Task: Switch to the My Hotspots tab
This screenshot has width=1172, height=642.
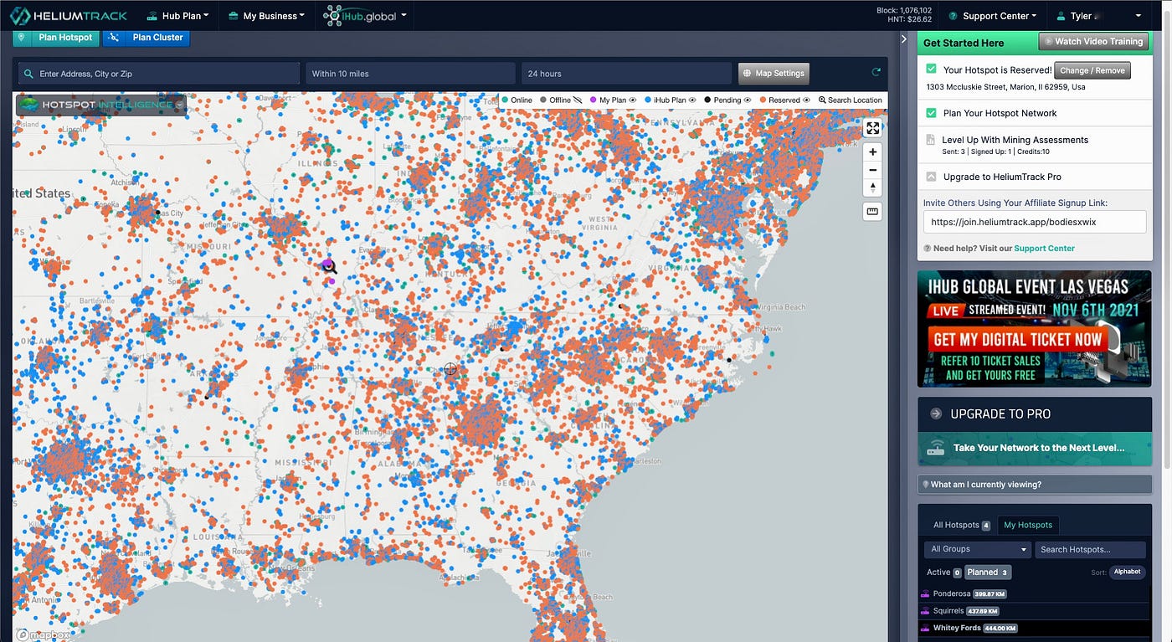Action: point(1028,525)
